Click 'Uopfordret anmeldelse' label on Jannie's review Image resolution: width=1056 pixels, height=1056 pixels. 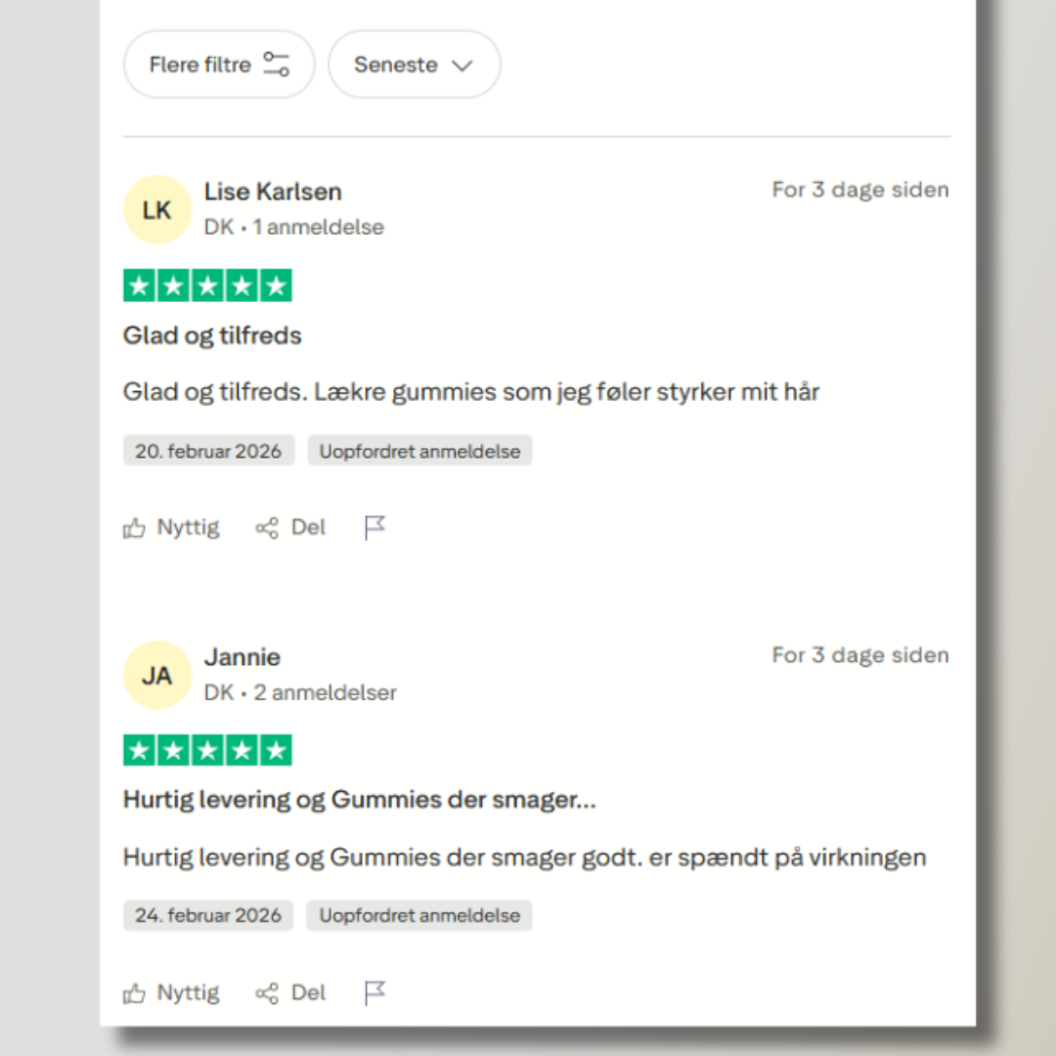(x=419, y=916)
